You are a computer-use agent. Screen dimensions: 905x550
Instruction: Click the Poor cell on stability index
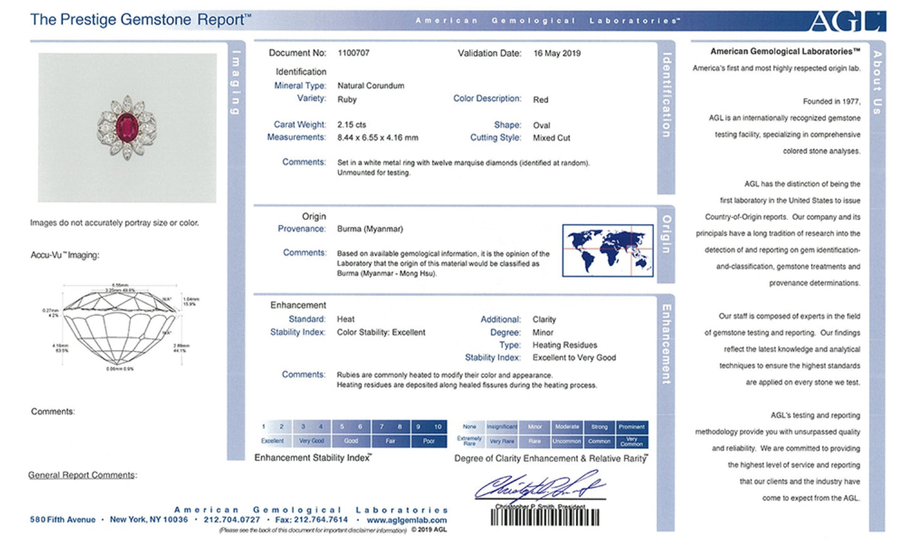(428, 441)
